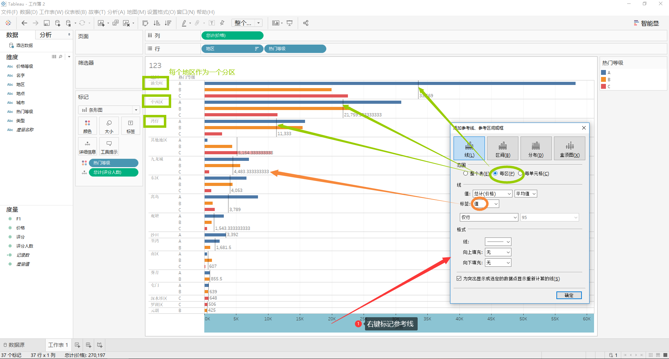Open the 平均值 aggregation dropdown

point(526,194)
